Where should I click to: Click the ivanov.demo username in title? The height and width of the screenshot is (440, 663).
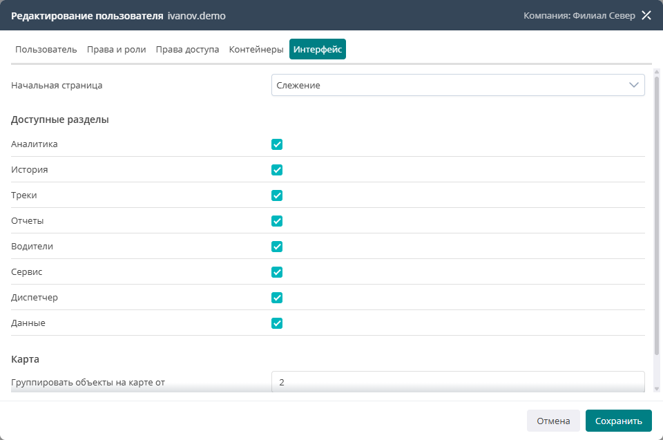[x=197, y=16]
